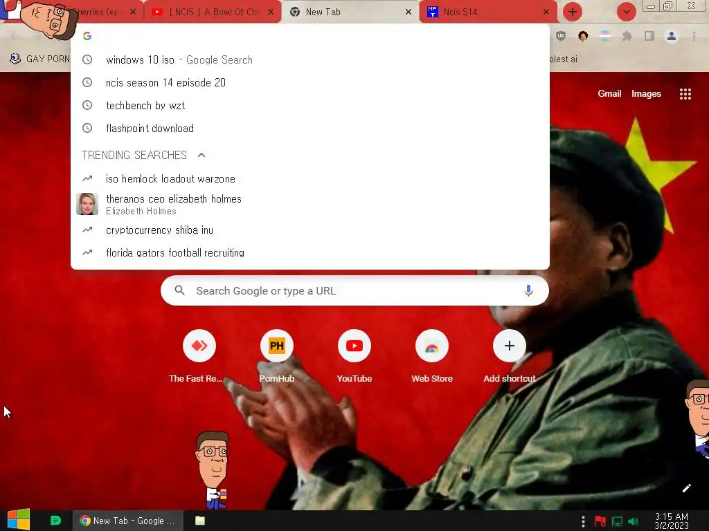Open The Fast Re... shortcut
Viewport: 709px width, 531px height.
click(x=199, y=357)
